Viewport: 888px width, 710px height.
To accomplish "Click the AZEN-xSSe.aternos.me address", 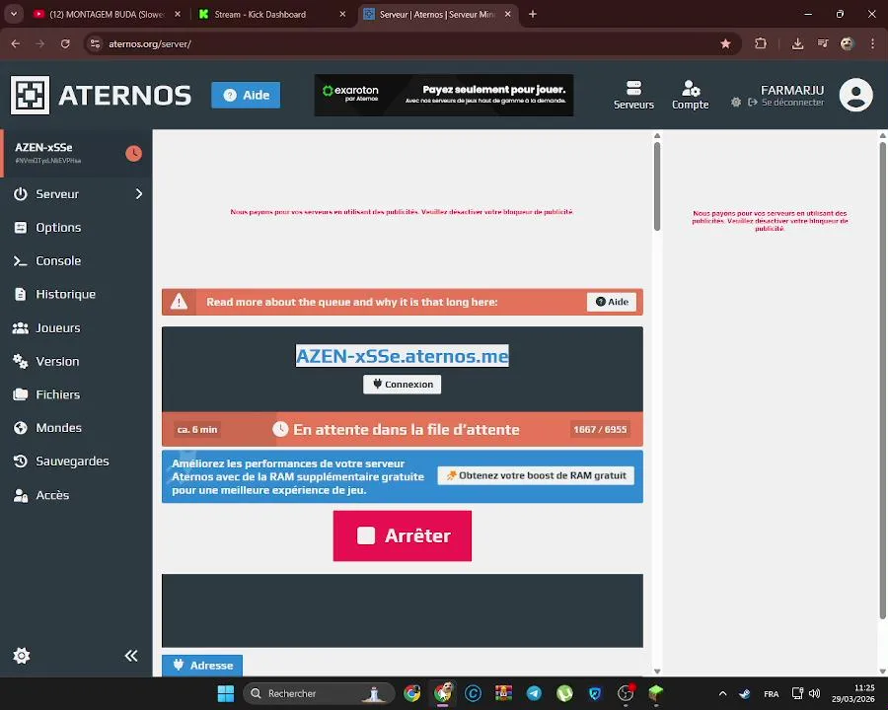I will pyautogui.click(x=403, y=356).
